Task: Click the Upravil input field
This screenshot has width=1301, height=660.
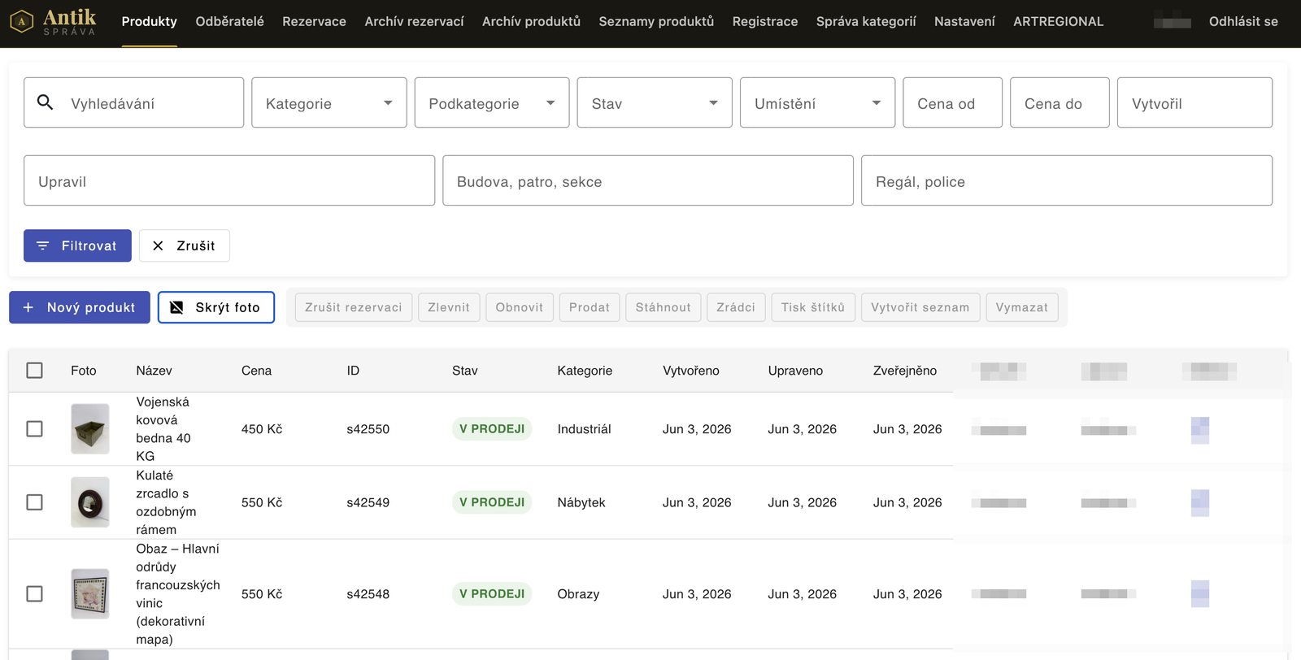Action: tap(229, 180)
